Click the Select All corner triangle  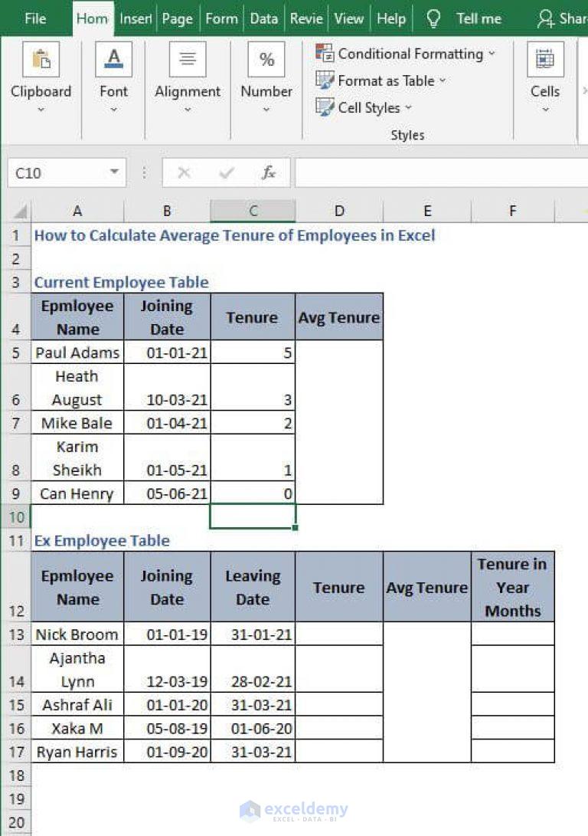[x=20, y=212]
